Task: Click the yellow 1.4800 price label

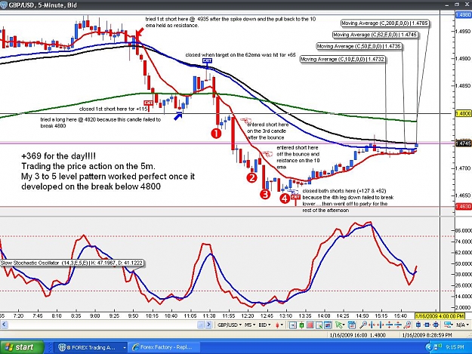Action: [463, 113]
